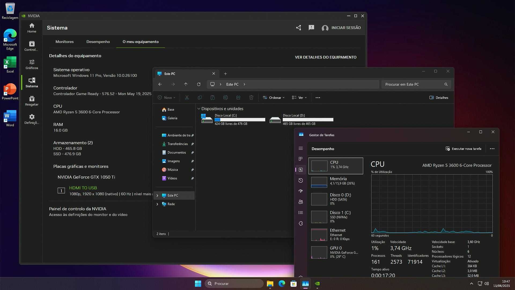515x290 pixels.
Task: Open services icon in Task Manager
Action: point(301,223)
